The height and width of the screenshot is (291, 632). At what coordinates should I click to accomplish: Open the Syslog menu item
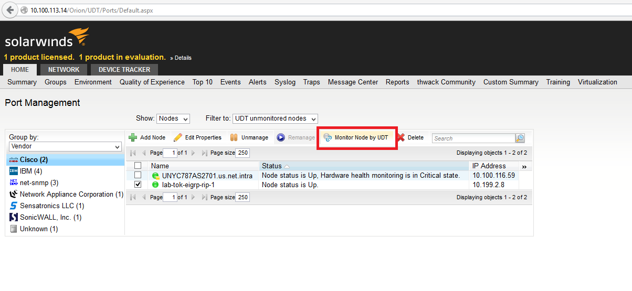[x=285, y=82]
